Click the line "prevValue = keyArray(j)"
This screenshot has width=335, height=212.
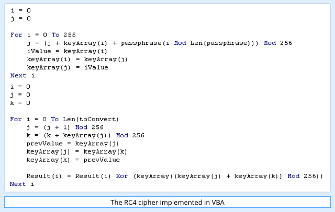click(73, 144)
